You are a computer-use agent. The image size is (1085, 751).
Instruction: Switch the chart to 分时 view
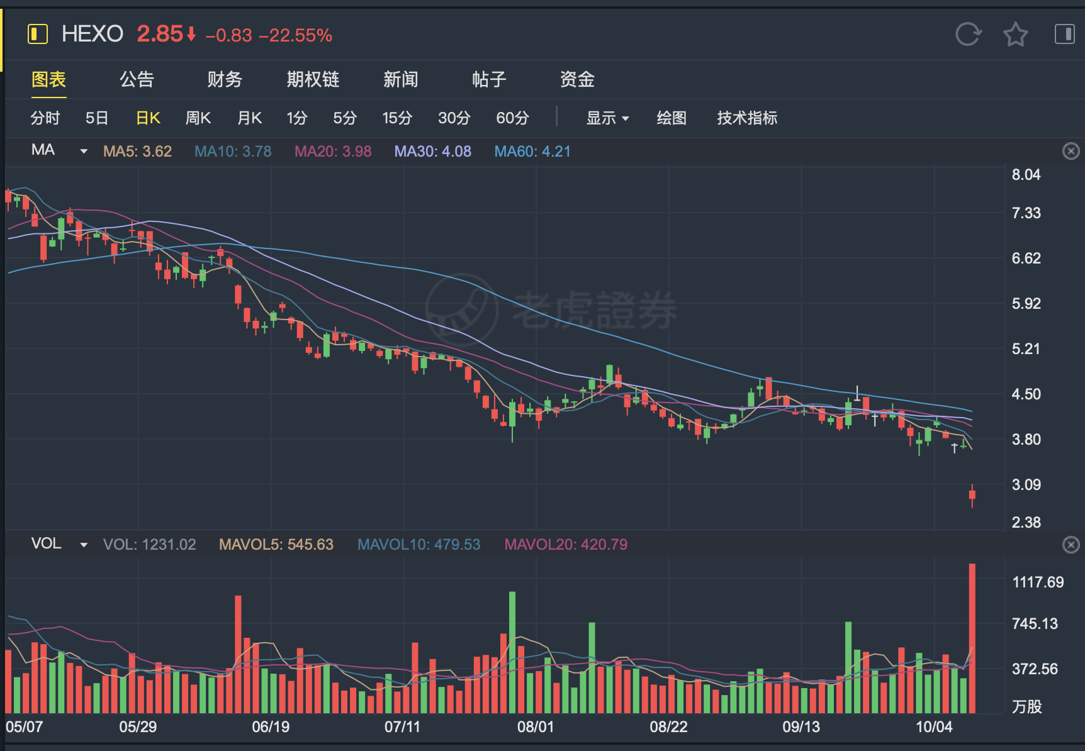(45, 118)
